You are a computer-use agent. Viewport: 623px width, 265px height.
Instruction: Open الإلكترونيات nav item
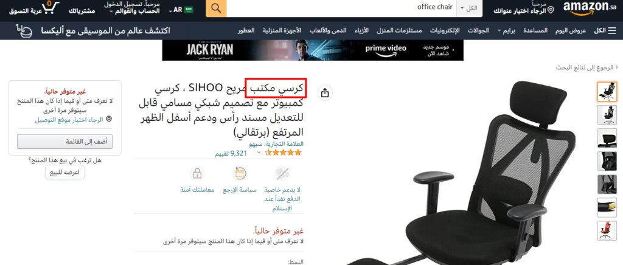(x=445, y=30)
